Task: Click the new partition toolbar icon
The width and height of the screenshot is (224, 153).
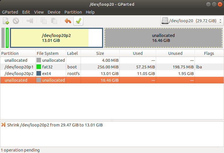Action: coord(6,21)
